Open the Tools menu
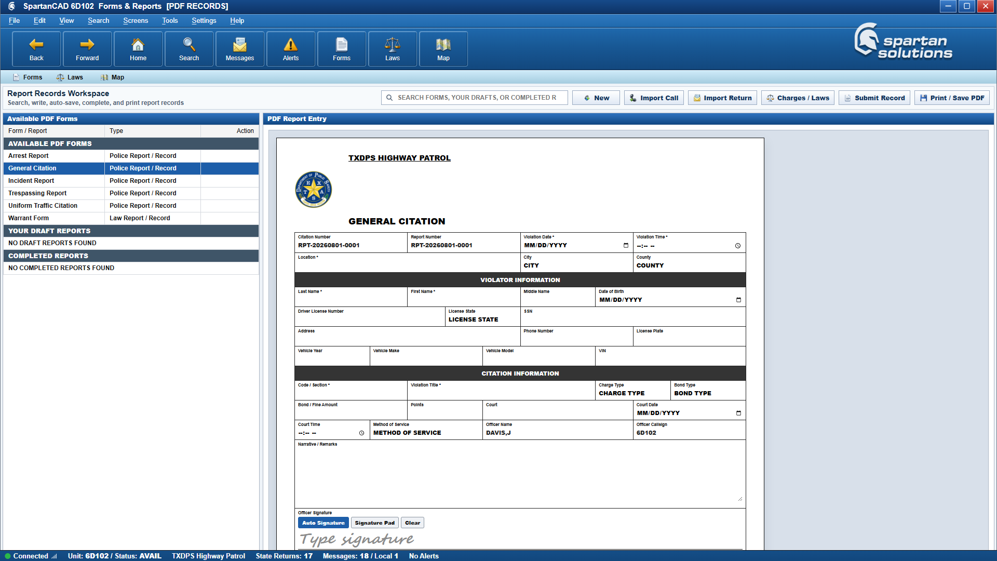This screenshot has width=997, height=561. pos(170,21)
